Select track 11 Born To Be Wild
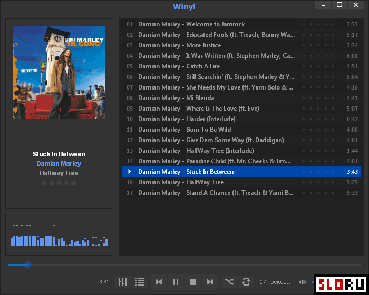369x295 pixels. (241, 130)
